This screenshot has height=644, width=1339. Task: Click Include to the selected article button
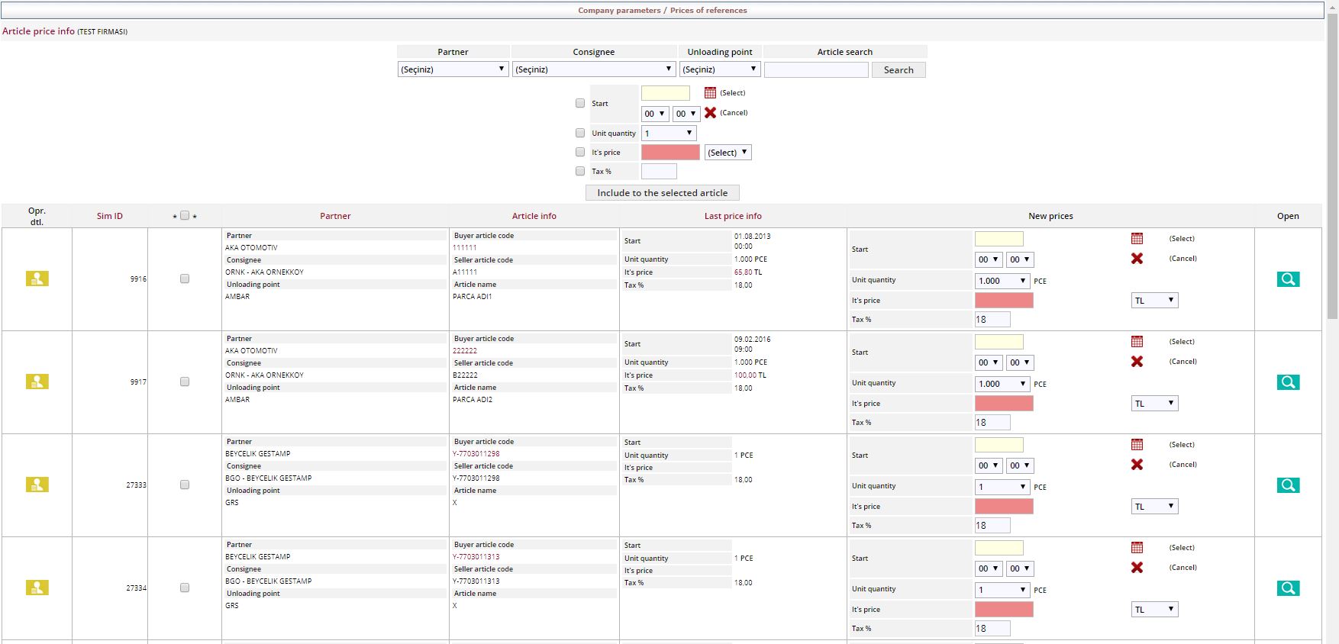coord(662,193)
